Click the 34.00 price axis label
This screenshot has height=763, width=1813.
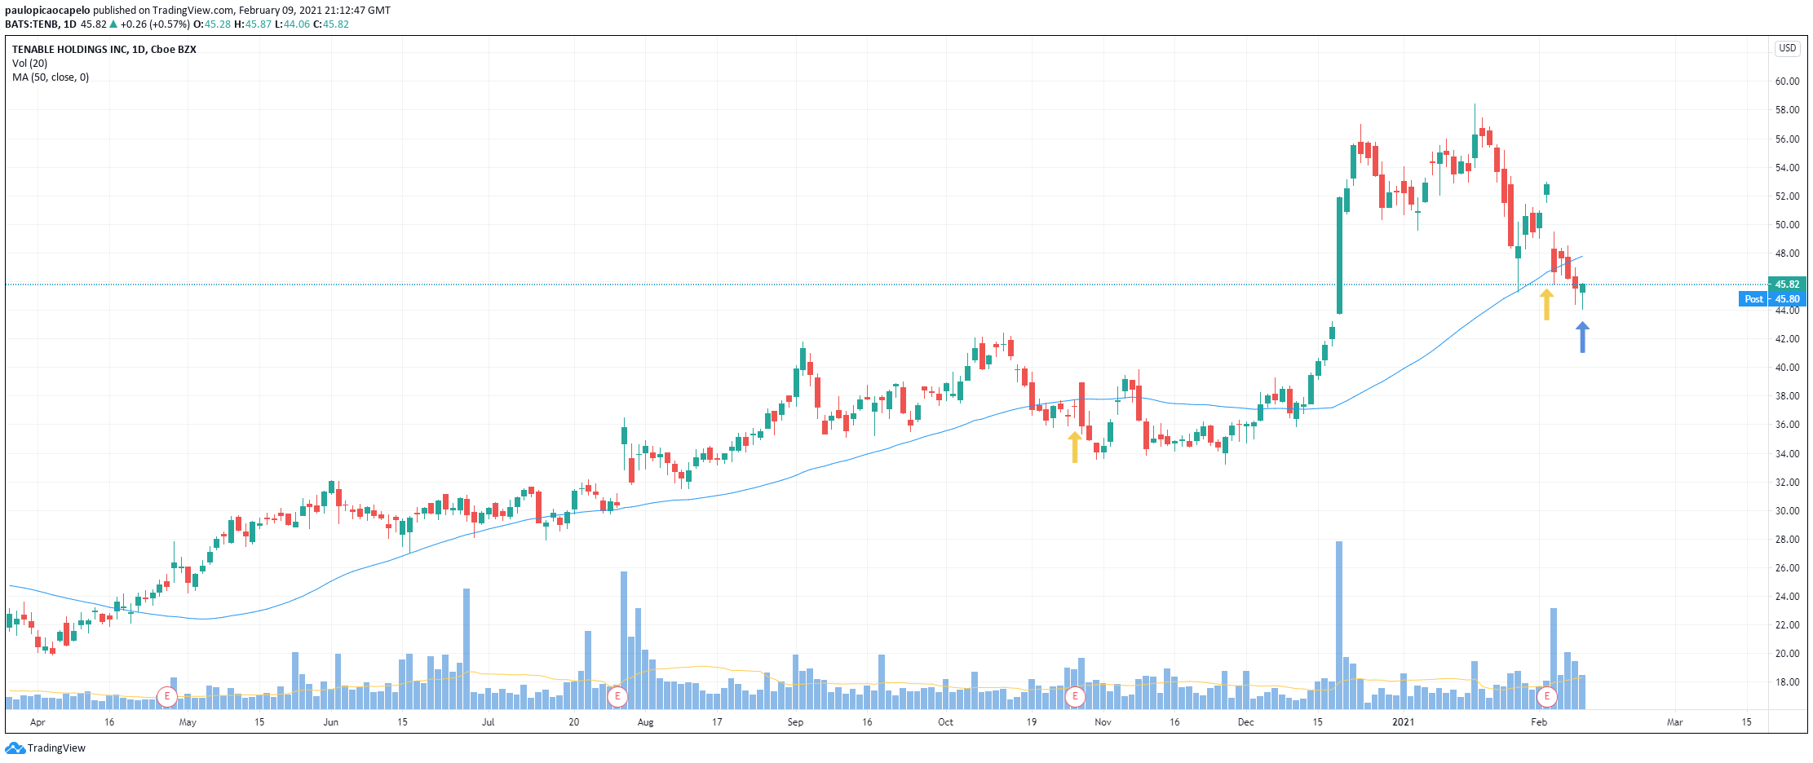click(1787, 454)
